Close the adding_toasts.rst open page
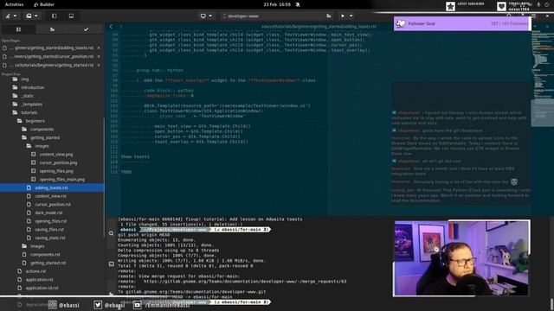554x311 pixels. 99,48
